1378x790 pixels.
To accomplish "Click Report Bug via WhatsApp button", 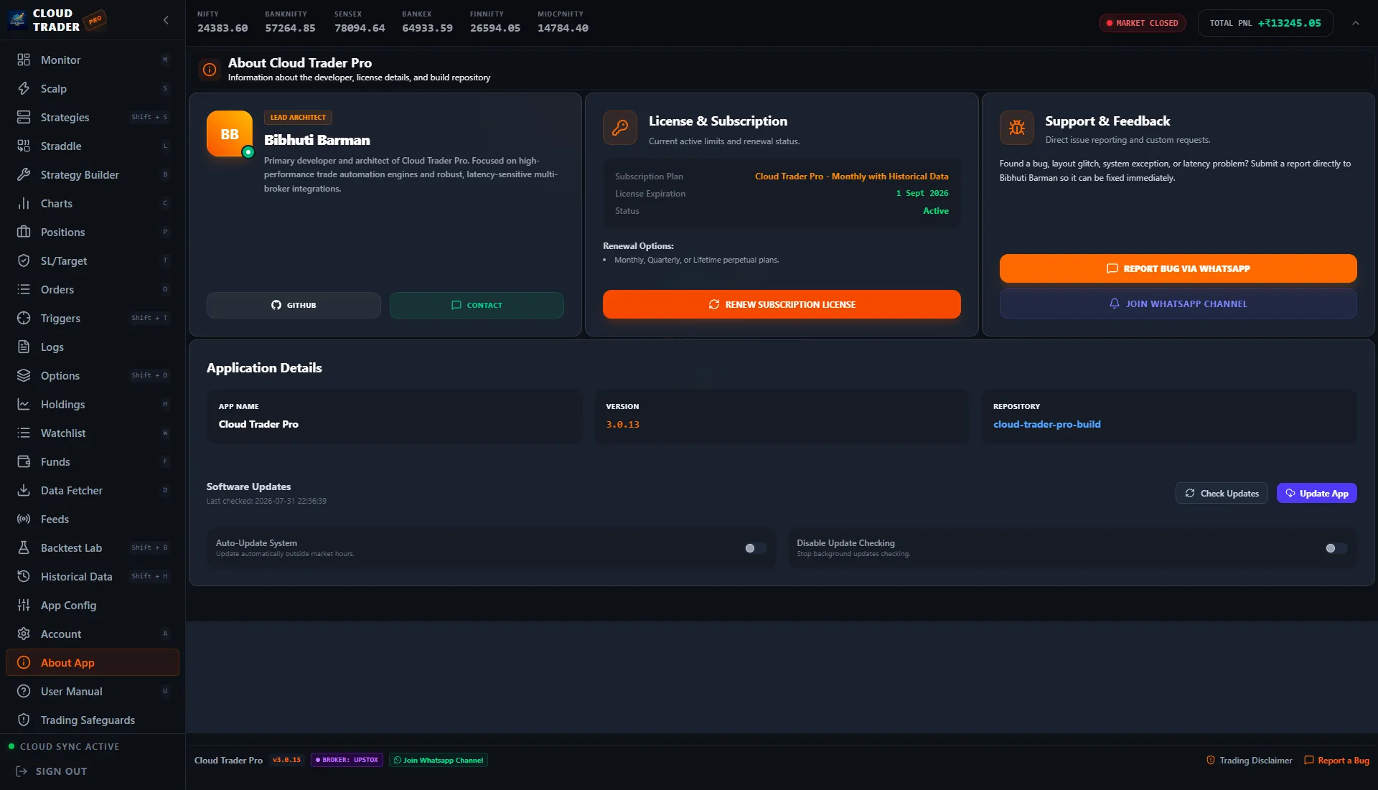I will 1178,268.
